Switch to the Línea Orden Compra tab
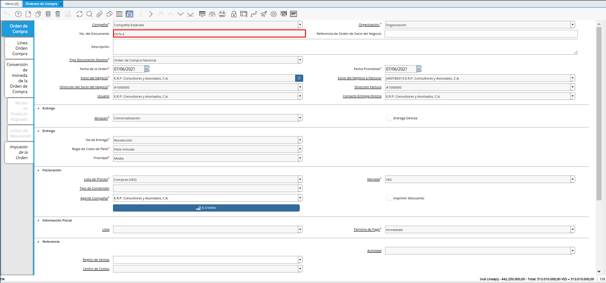 coord(19,48)
